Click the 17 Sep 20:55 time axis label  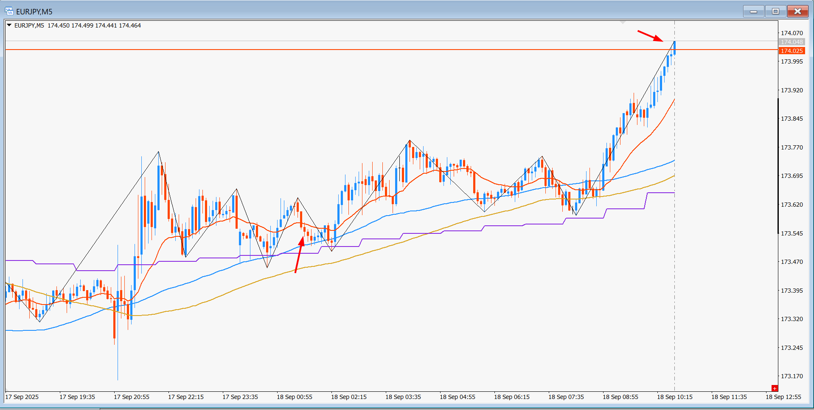coord(132,397)
